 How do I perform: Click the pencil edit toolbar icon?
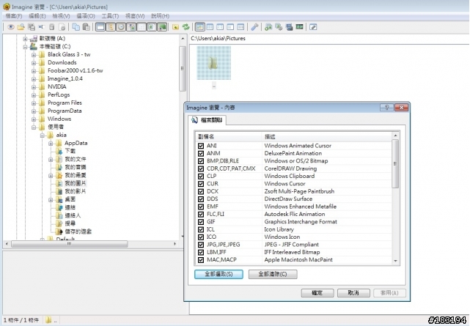tap(313, 27)
